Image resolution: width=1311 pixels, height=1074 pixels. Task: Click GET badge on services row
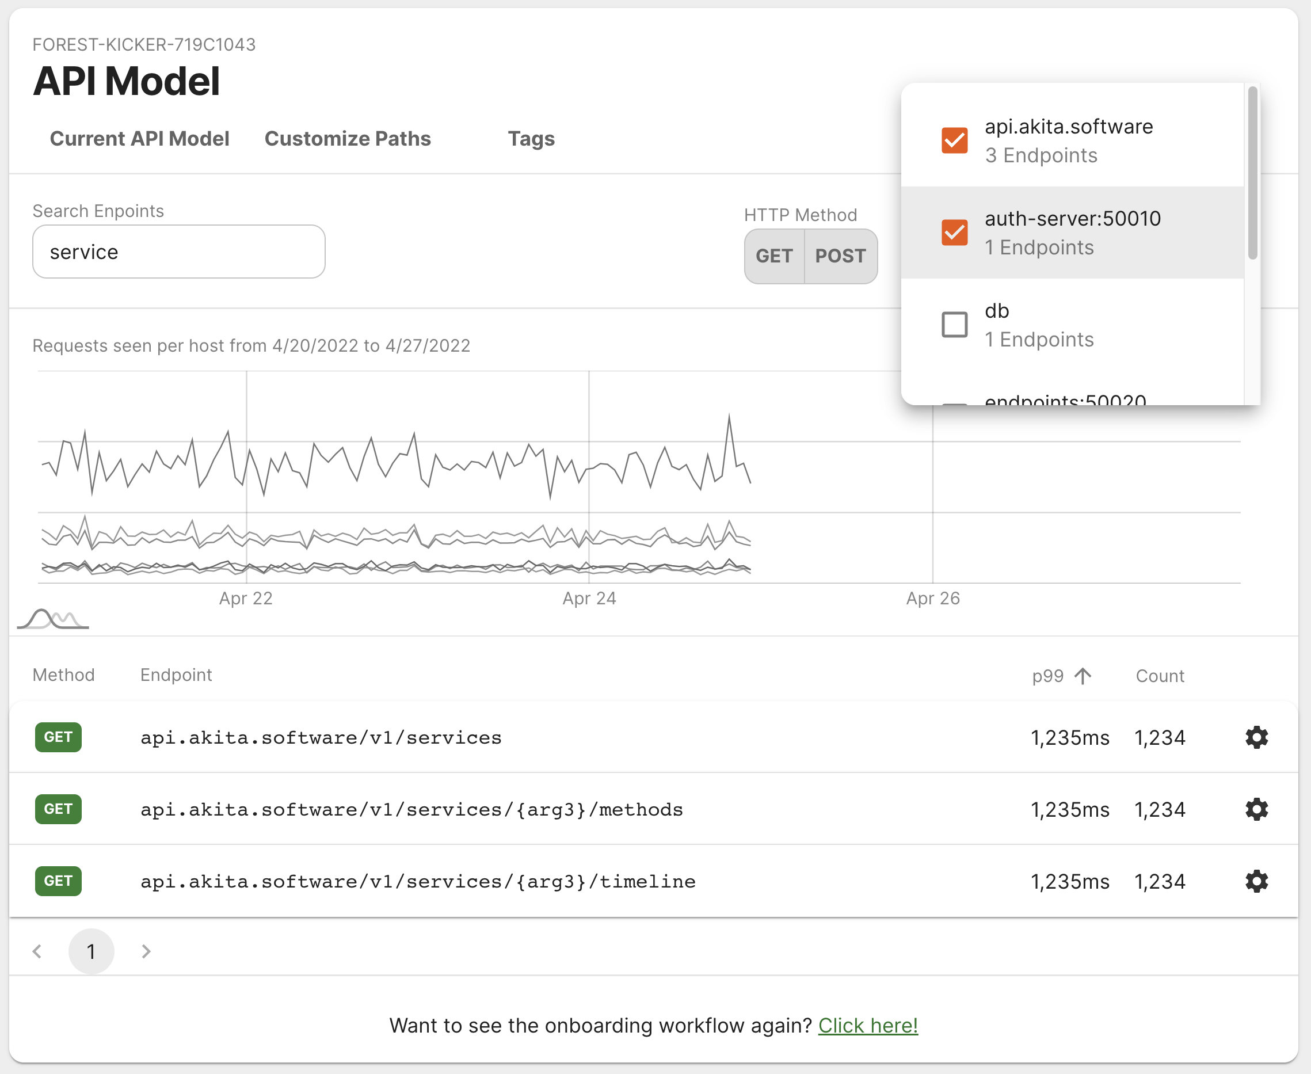[x=58, y=737]
